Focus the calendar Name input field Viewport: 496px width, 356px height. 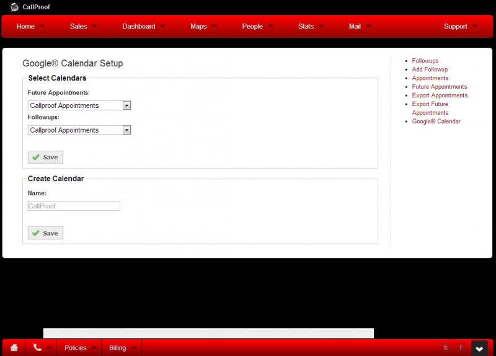pyautogui.click(x=74, y=206)
